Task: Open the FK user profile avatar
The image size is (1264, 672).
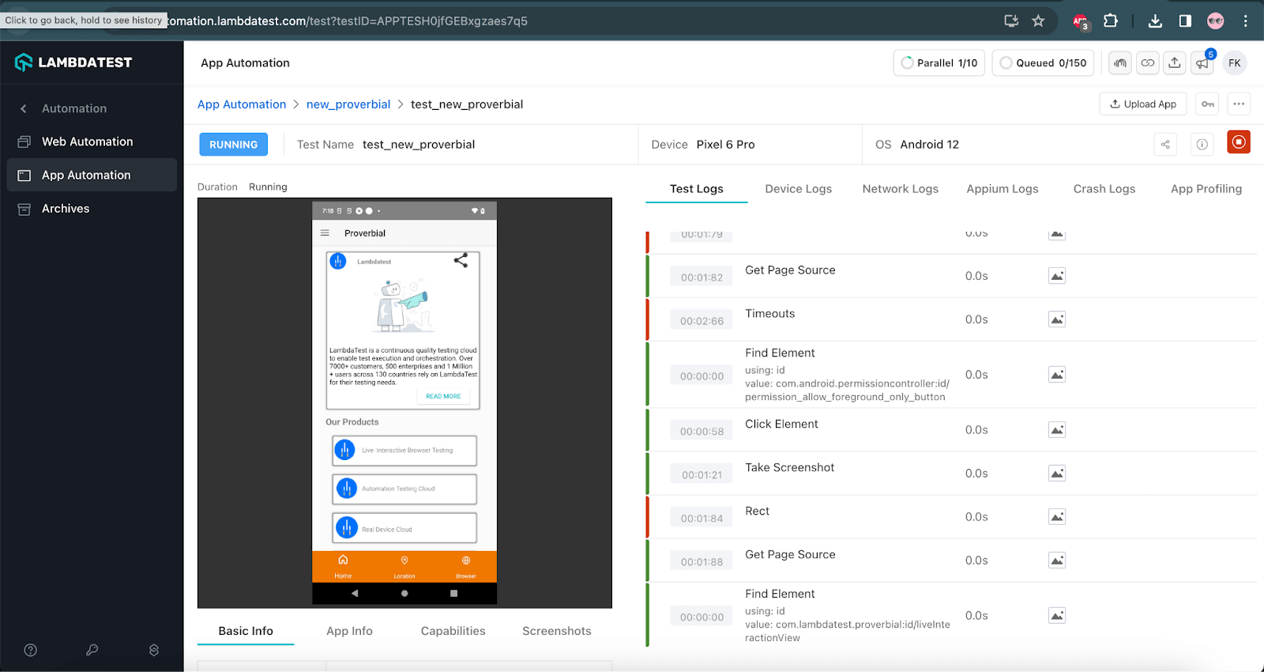Action: 1235,63
